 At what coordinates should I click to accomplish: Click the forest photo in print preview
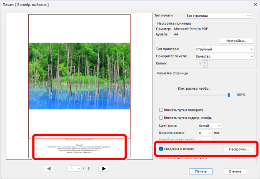(x=79, y=75)
